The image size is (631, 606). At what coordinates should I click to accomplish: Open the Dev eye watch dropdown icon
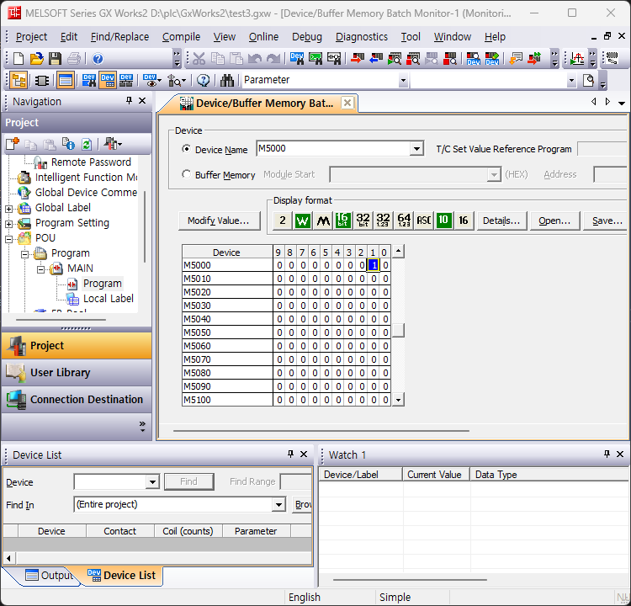click(x=151, y=80)
